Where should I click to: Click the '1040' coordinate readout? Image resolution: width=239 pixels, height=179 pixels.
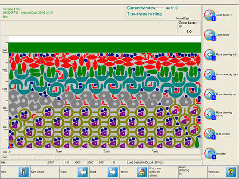(x=4, y=158)
